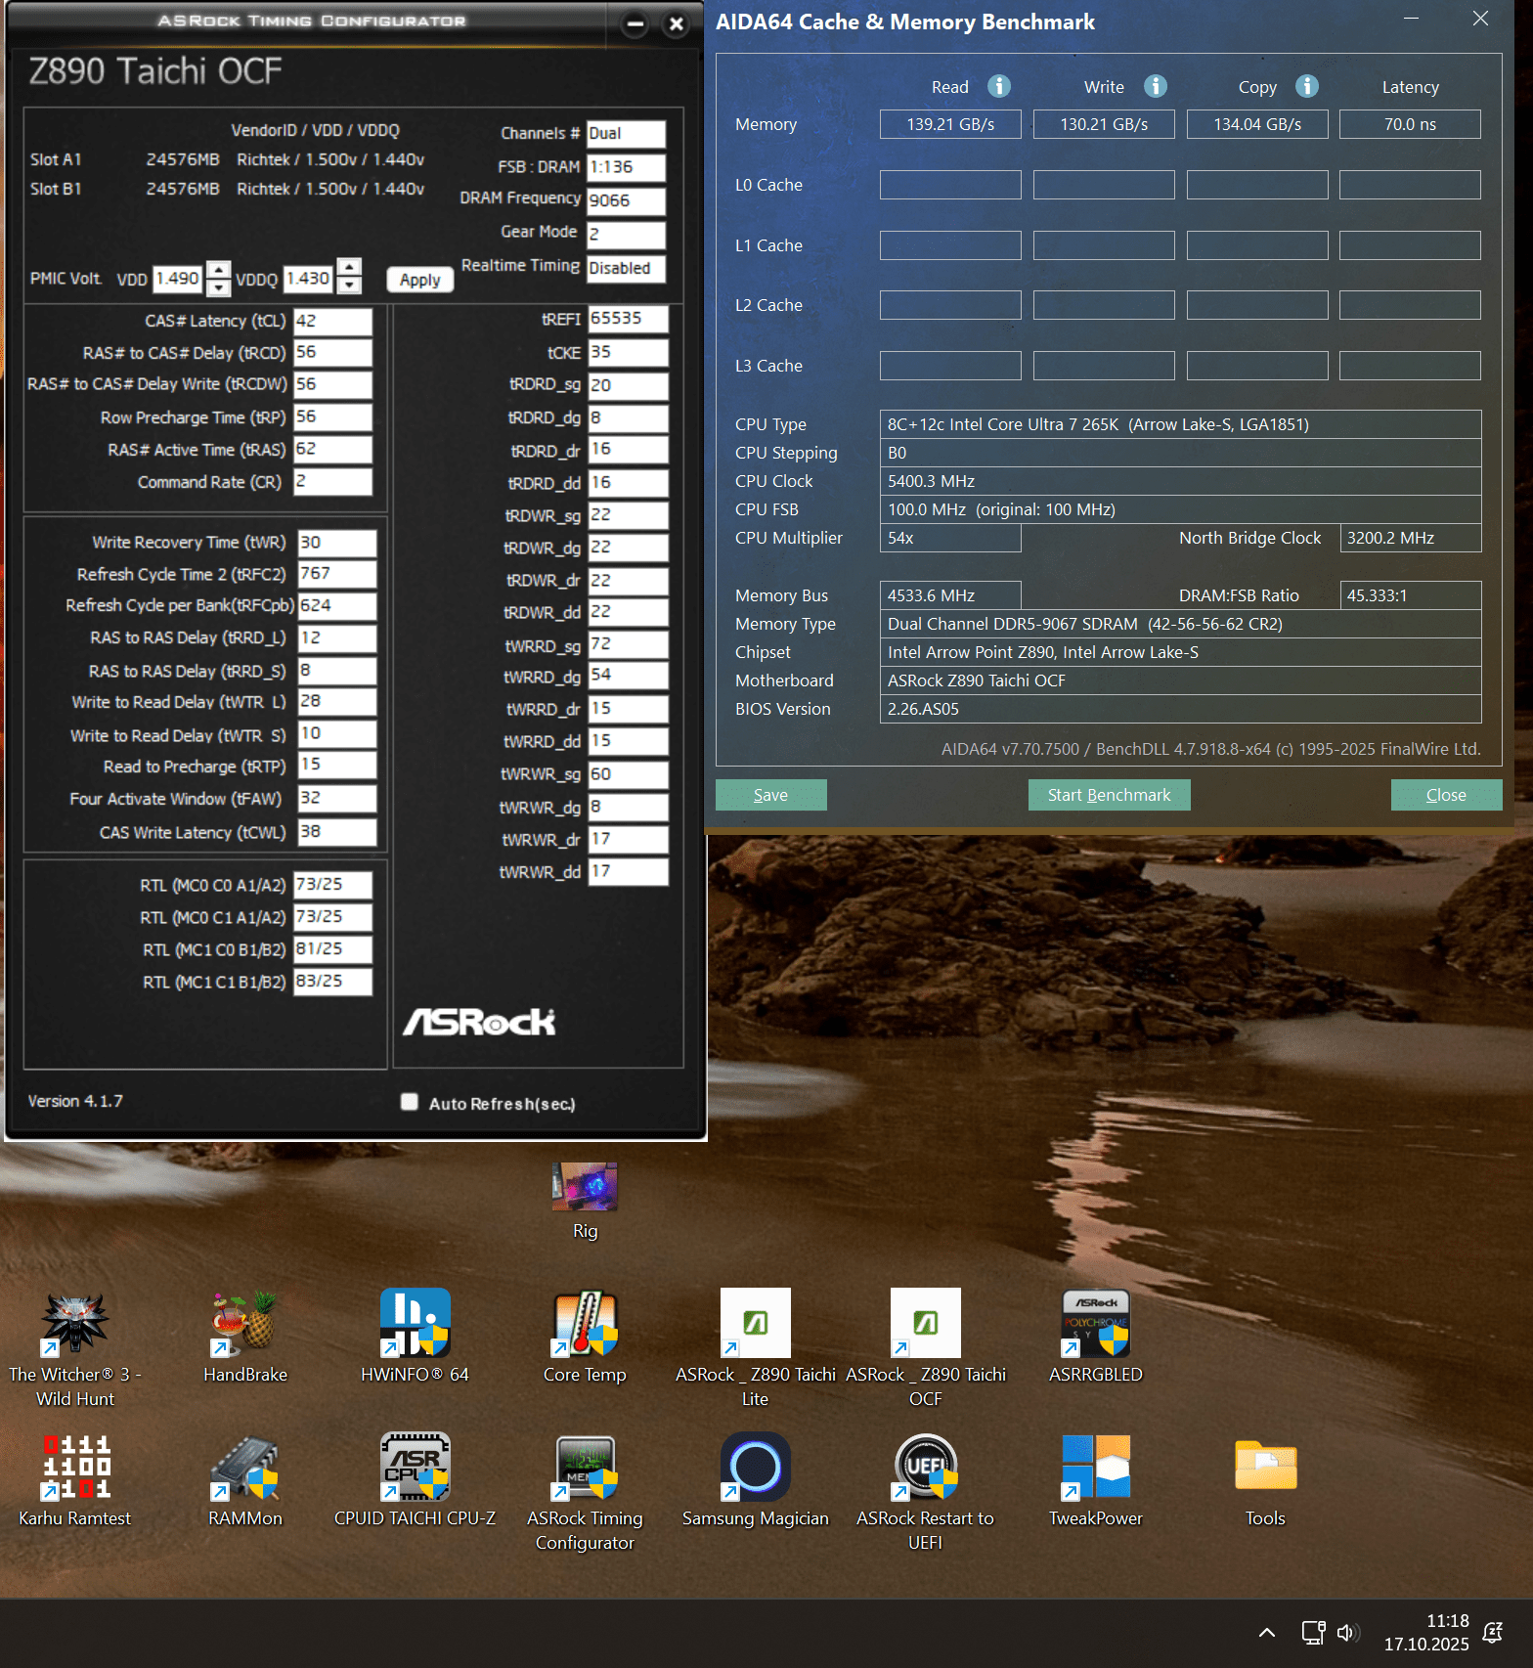Open CPUID TAICHI CPU-Z shortcut

pos(415,1480)
